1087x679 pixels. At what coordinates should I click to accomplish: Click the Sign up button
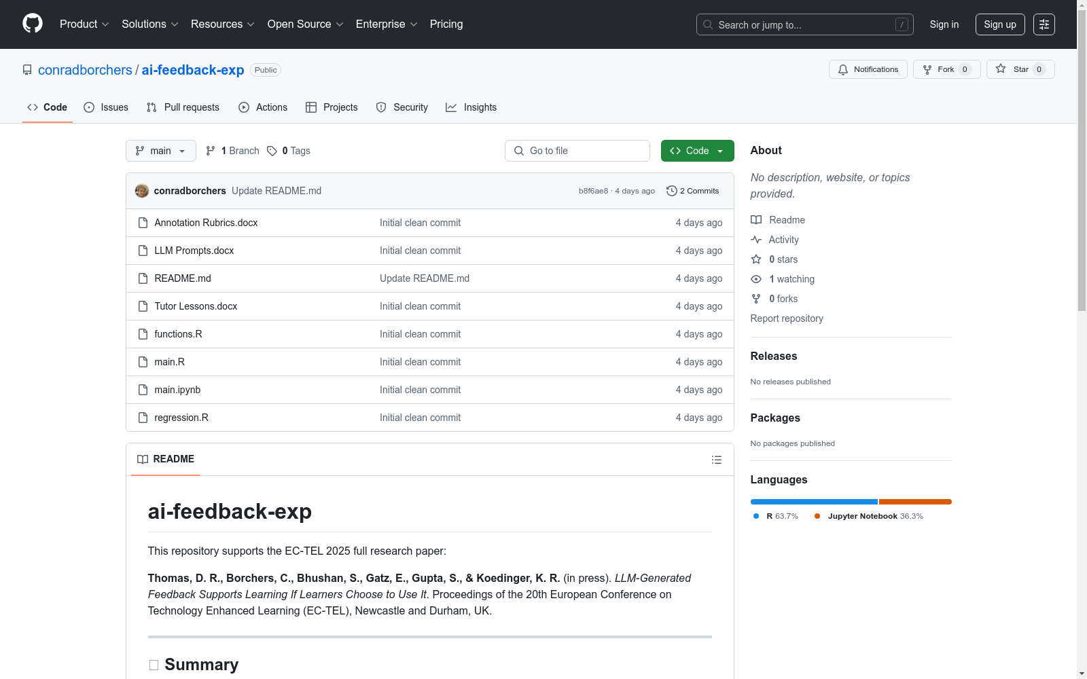pos(1000,24)
